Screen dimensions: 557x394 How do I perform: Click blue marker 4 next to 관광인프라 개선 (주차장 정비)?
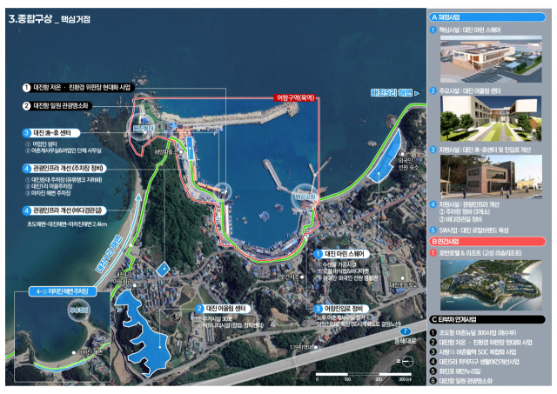(x=26, y=167)
